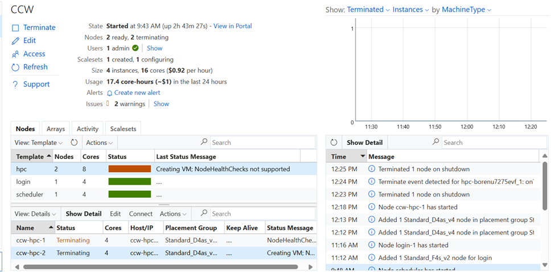Click the search magnifier in the node details toolbar
This screenshot has width=555, height=272.
[204, 213]
